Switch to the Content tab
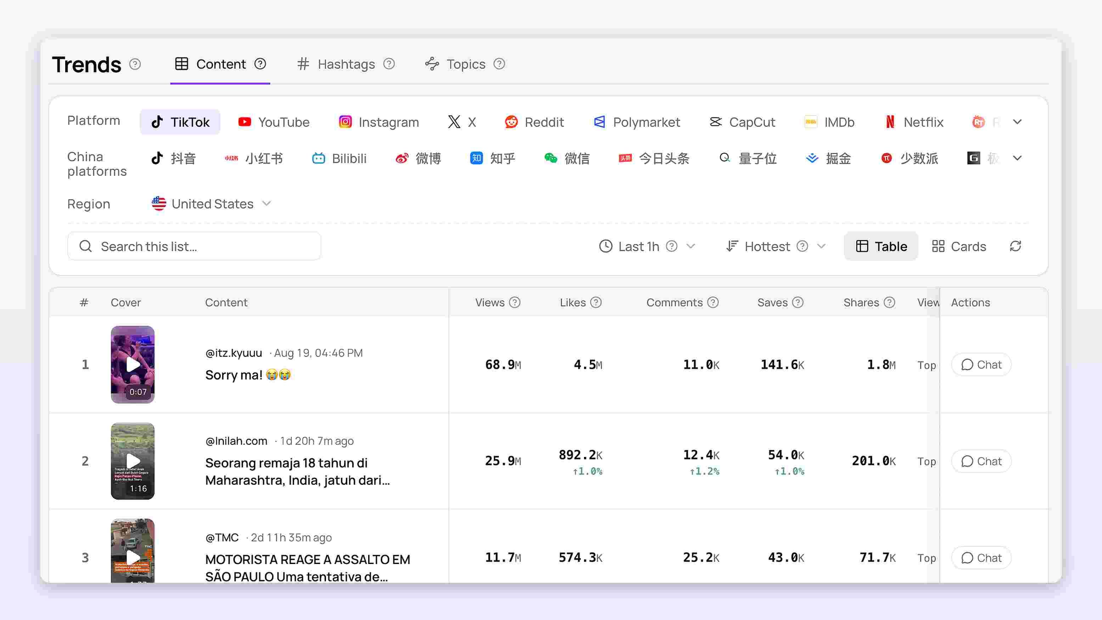The image size is (1102, 620). coord(220,64)
